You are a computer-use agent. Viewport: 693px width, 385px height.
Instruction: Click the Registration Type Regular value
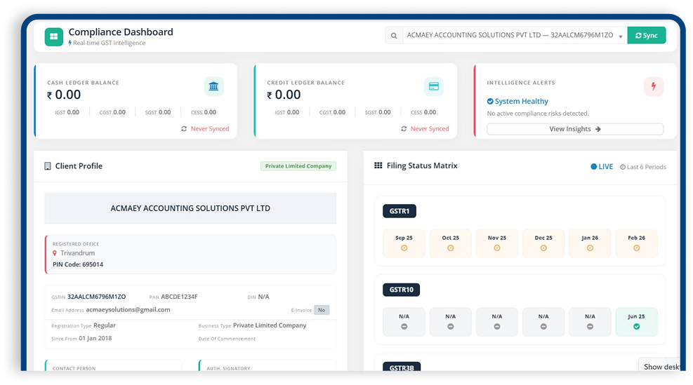(105, 325)
